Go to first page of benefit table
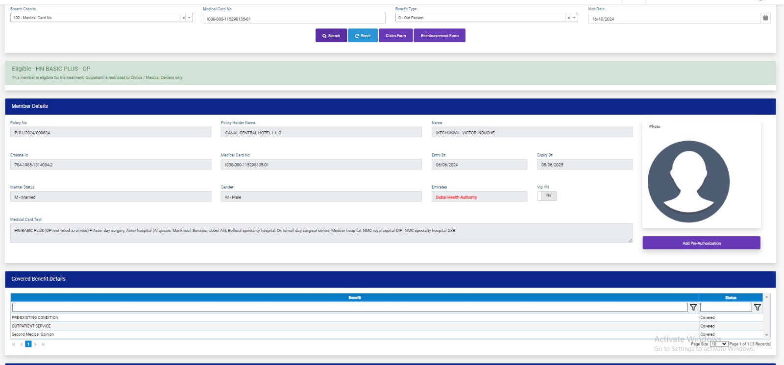 click(x=14, y=344)
